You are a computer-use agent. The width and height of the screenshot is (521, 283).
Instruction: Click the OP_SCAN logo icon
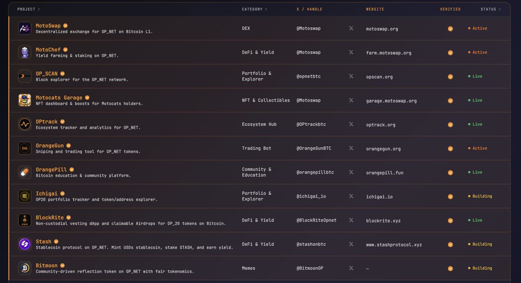pyautogui.click(x=25, y=76)
